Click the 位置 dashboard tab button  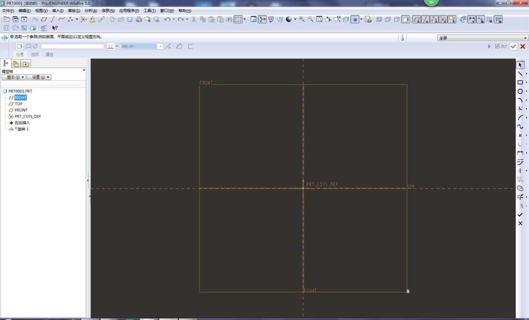[x=20, y=54]
